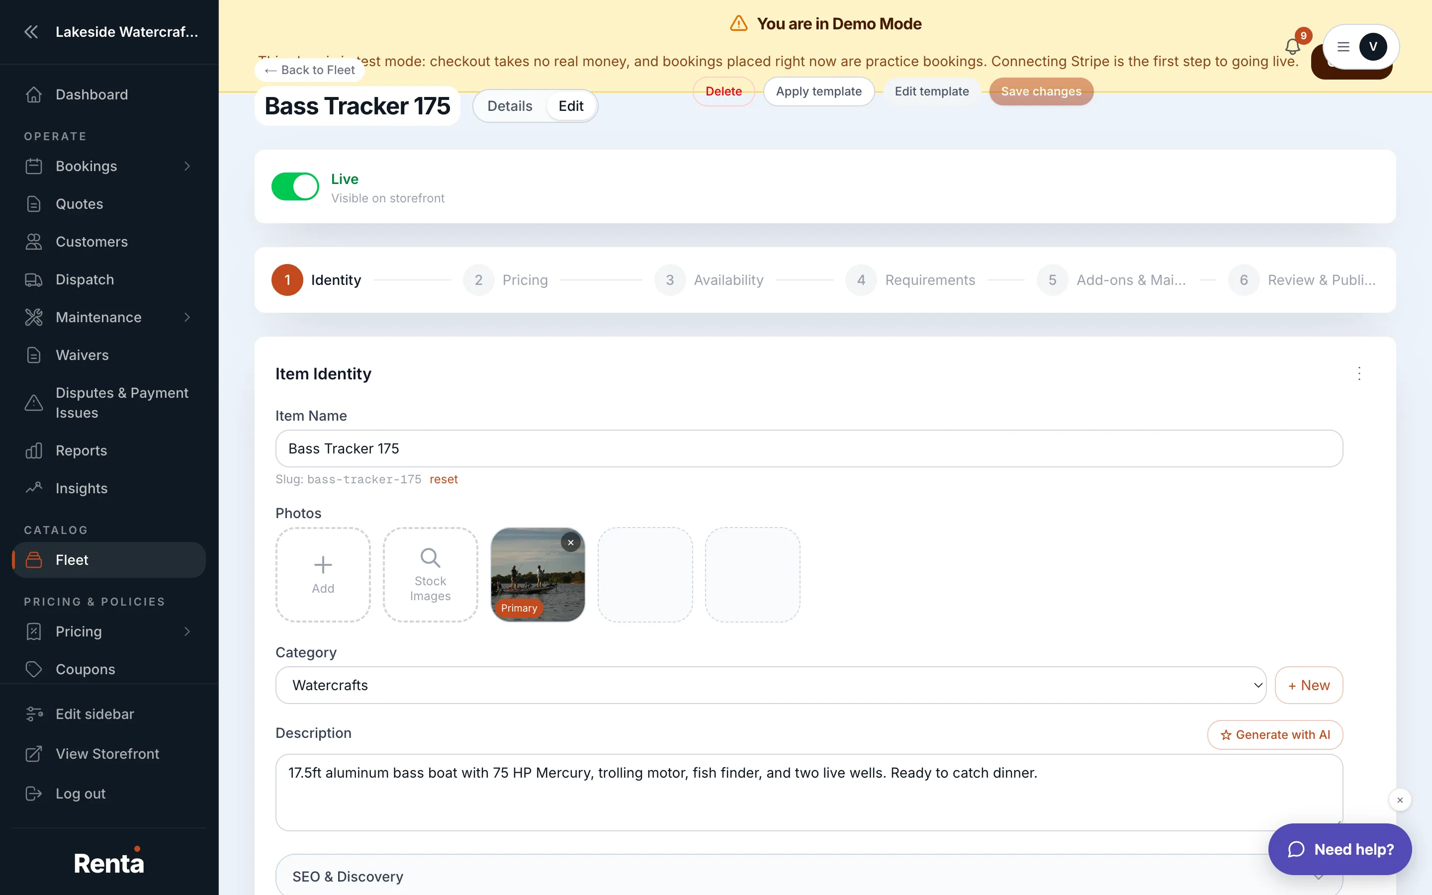This screenshot has height=895, width=1432.
Task: Click Disputes warning triangle icon
Action: point(34,403)
